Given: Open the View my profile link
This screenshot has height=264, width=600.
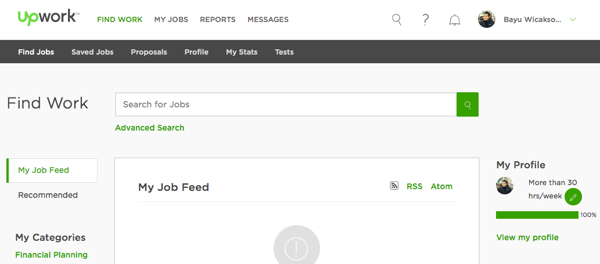Looking at the screenshot, I should 527,237.
